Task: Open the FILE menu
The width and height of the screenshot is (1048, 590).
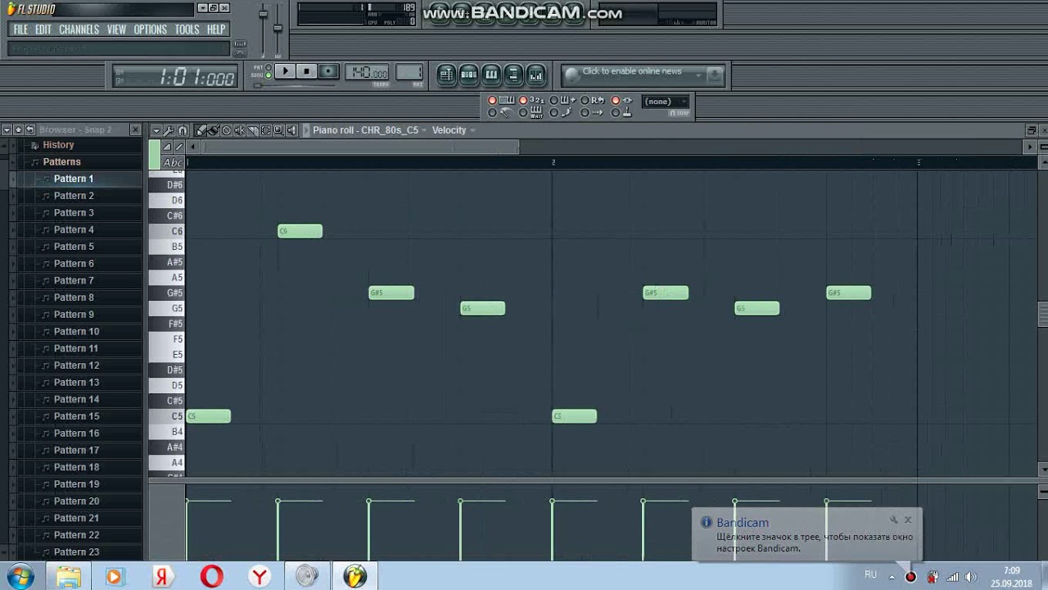Action: coord(20,29)
